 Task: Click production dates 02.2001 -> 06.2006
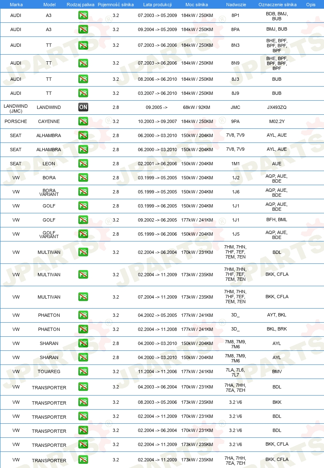pyautogui.click(x=157, y=164)
